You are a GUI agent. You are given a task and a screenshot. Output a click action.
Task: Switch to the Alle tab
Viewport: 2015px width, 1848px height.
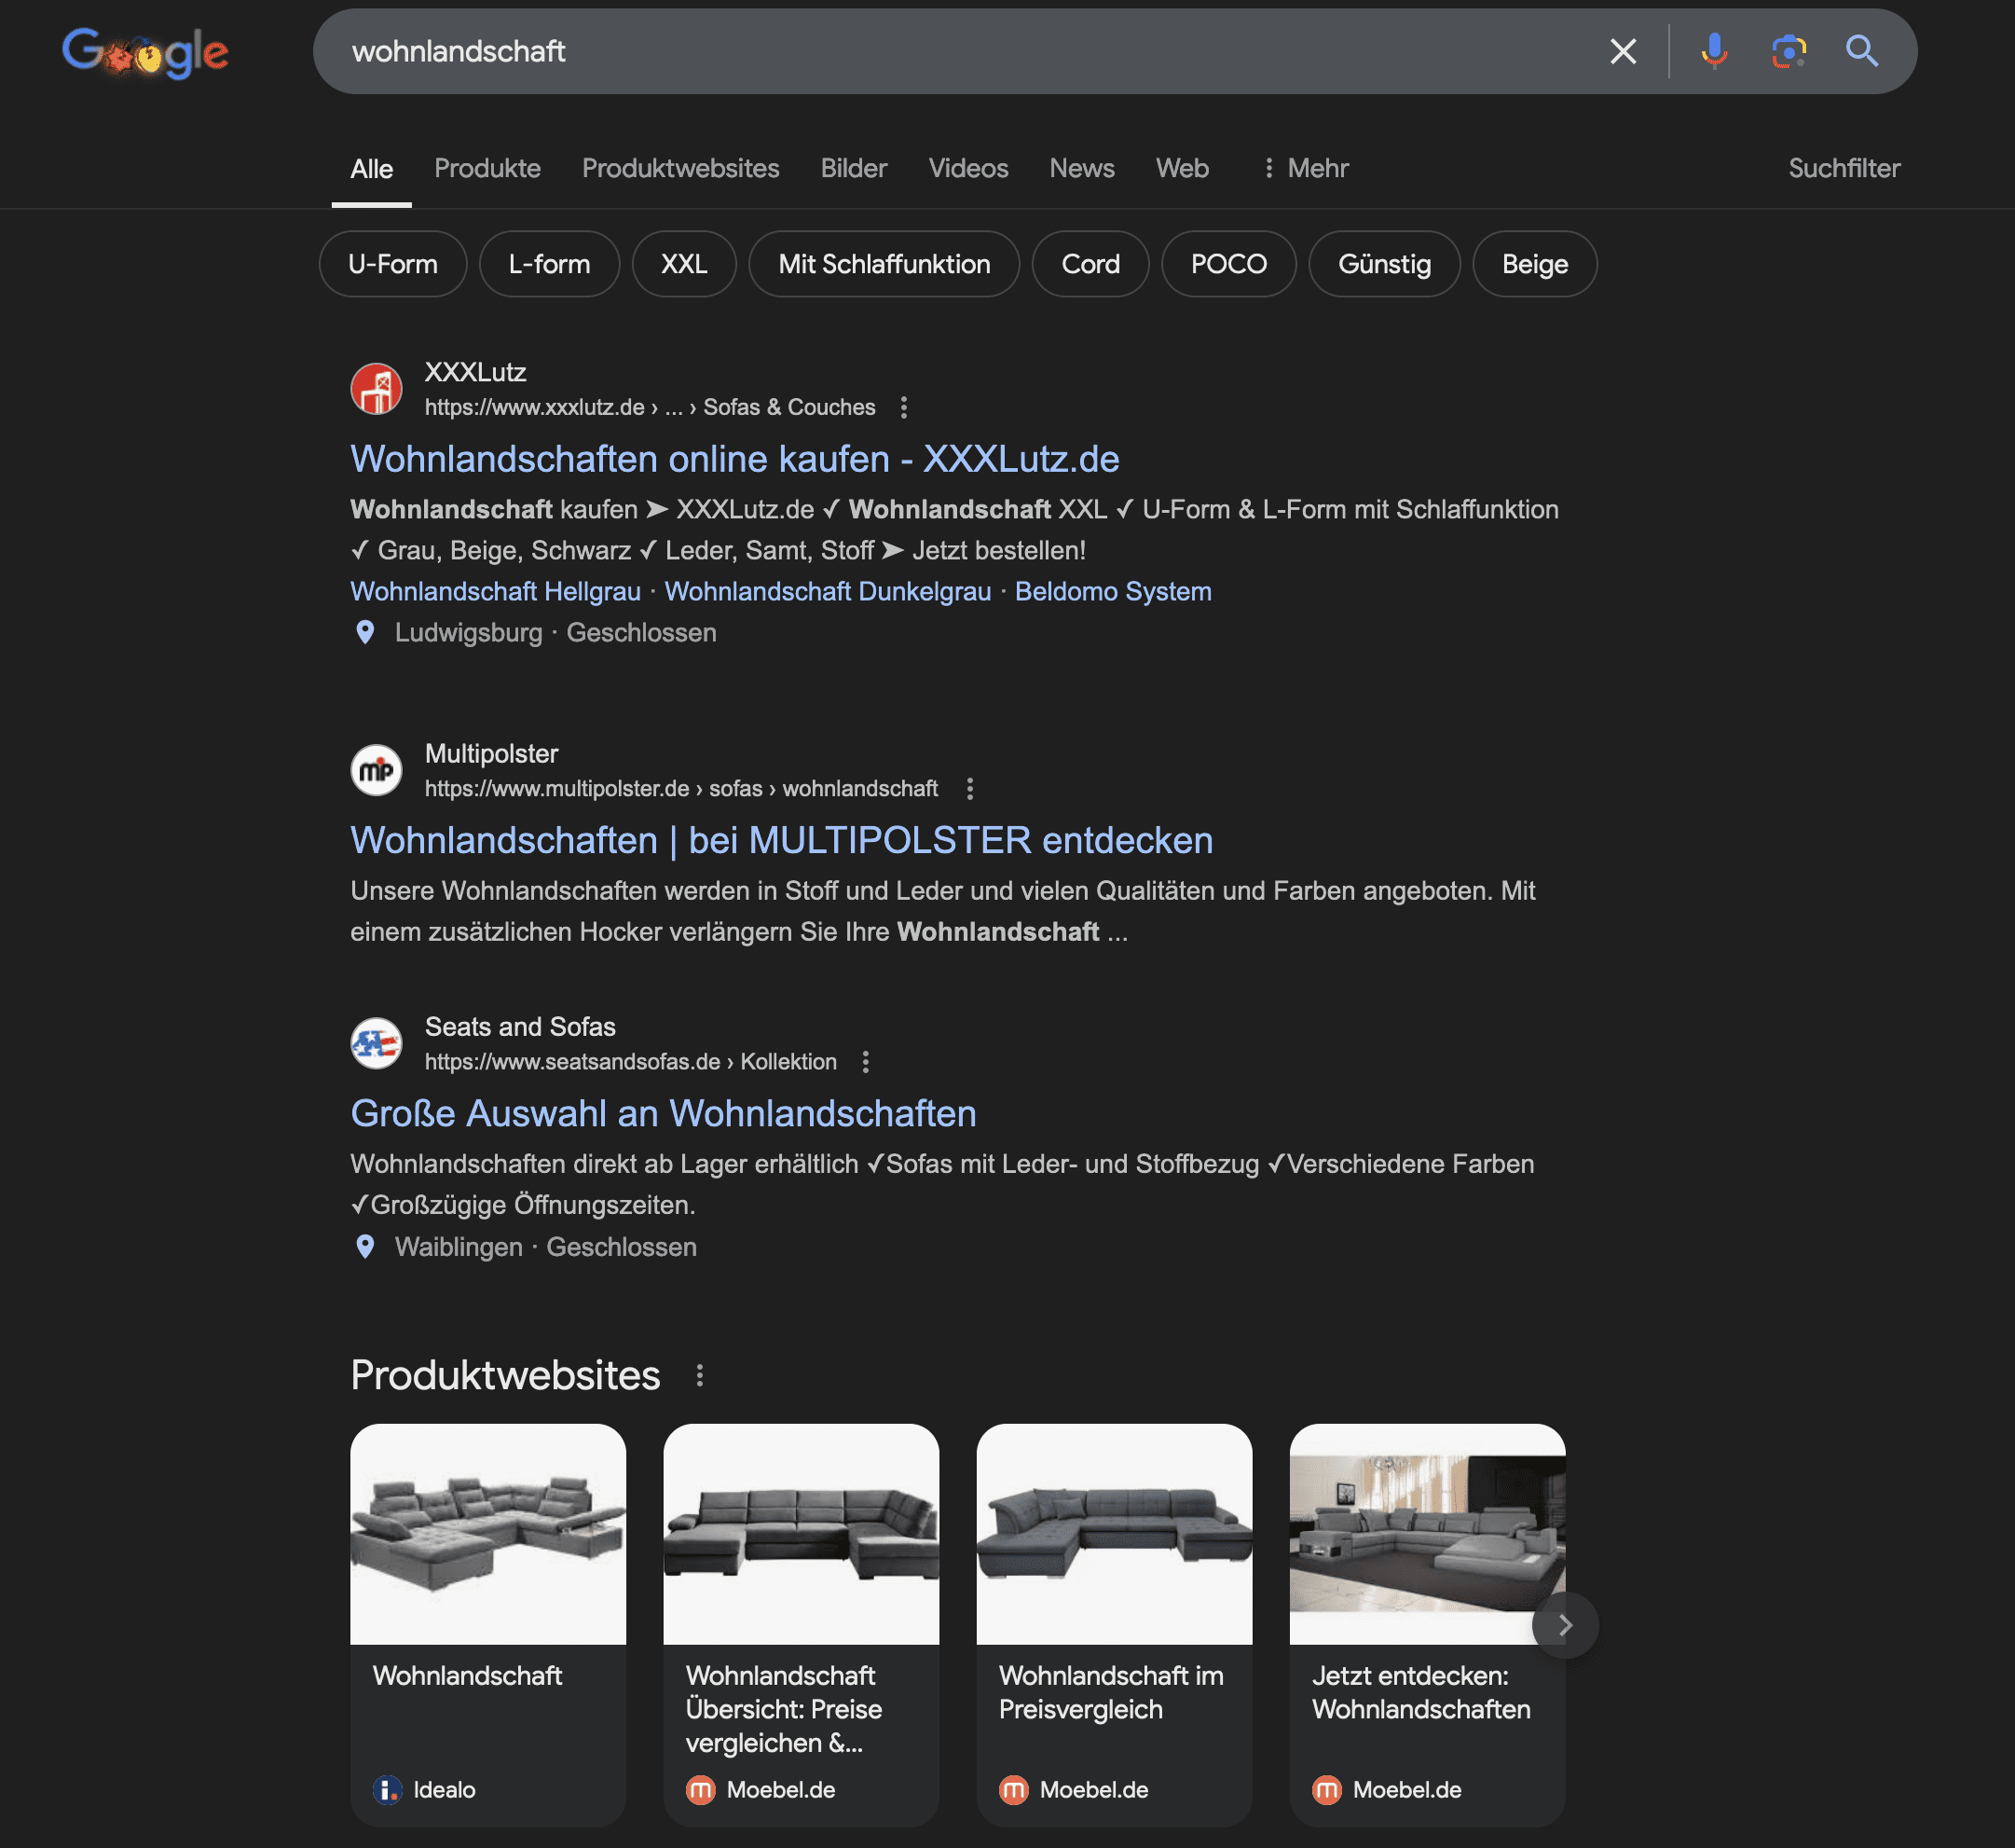point(372,168)
